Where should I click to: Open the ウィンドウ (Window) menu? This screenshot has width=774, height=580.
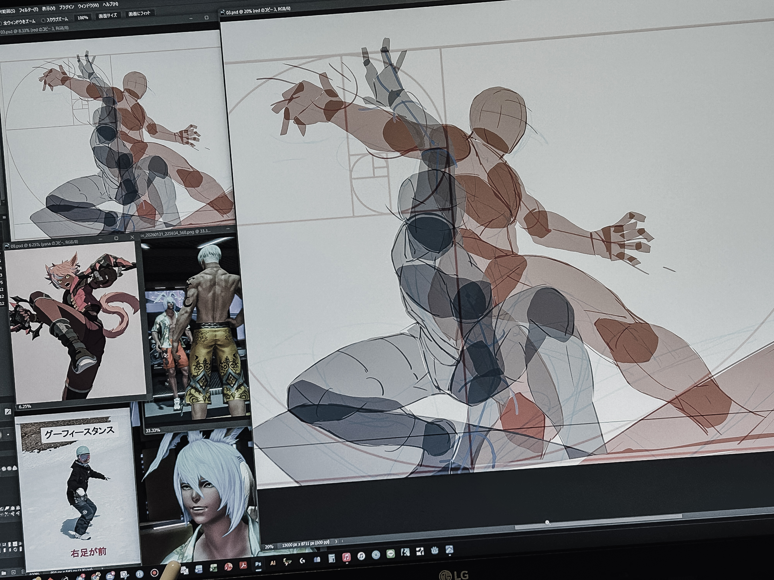point(88,6)
